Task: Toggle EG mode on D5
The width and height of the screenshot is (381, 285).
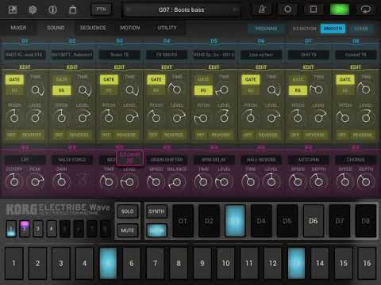Action: tap(203, 90)
